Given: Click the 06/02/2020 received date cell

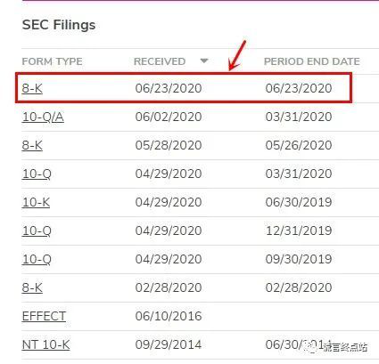Looking at the screenshot, I should click(x=169, y=117).
